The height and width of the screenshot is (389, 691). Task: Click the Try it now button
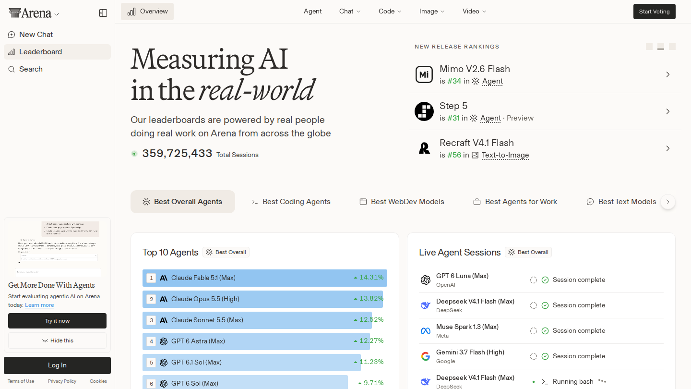pyautogui.click(x=57, y=321)
